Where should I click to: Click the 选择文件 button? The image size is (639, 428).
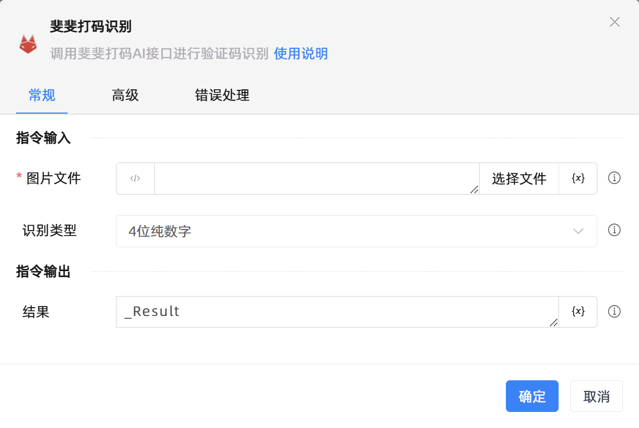(x=519, y=179)
